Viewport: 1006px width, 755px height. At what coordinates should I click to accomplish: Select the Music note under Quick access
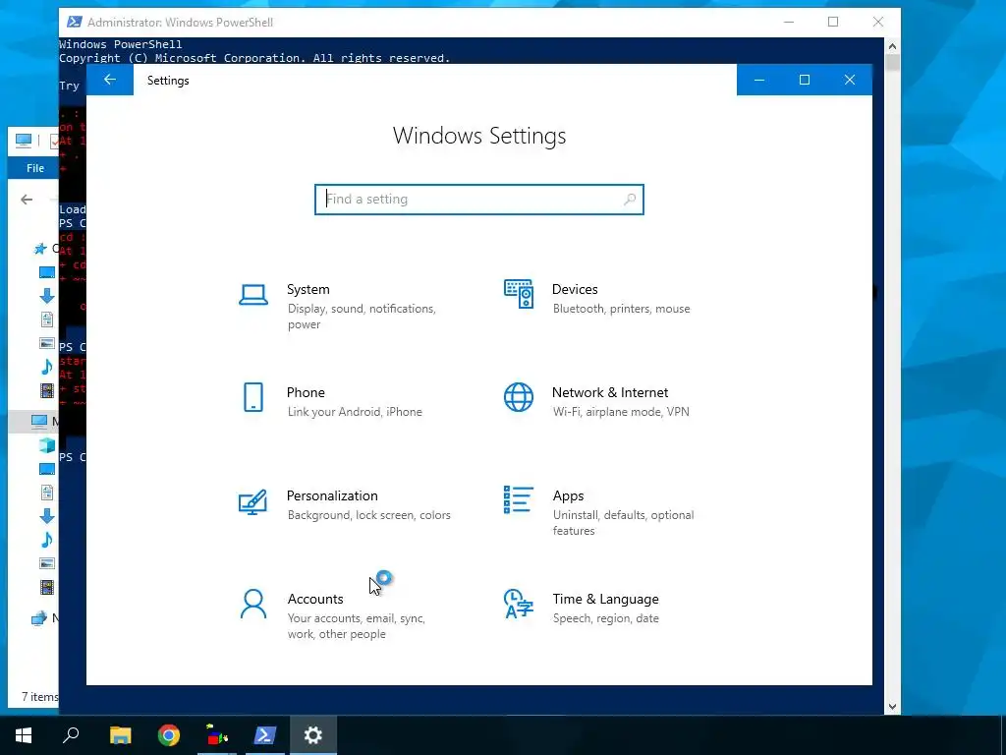[x=47, y=367]
